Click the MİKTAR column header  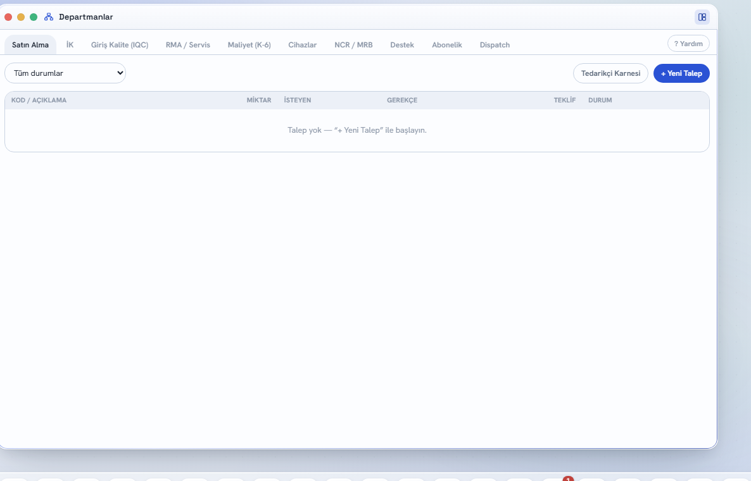[258, 100]
